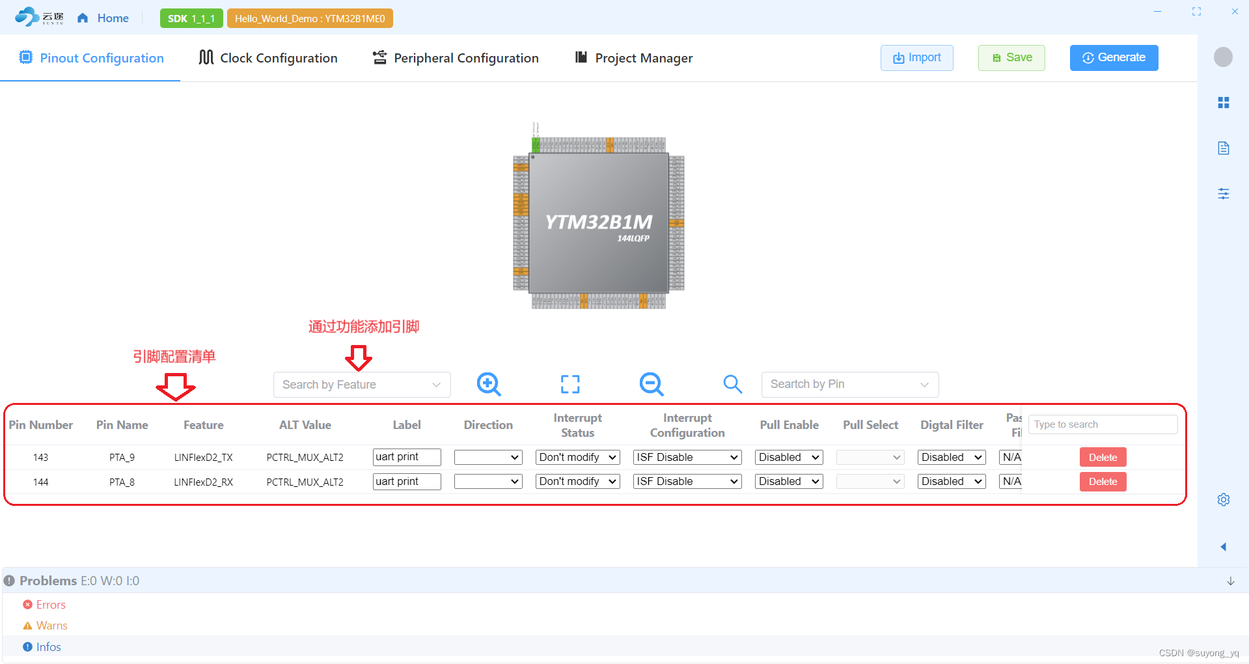Open the gear settings icon
1249x664 pixels.
pos(1223,500)
